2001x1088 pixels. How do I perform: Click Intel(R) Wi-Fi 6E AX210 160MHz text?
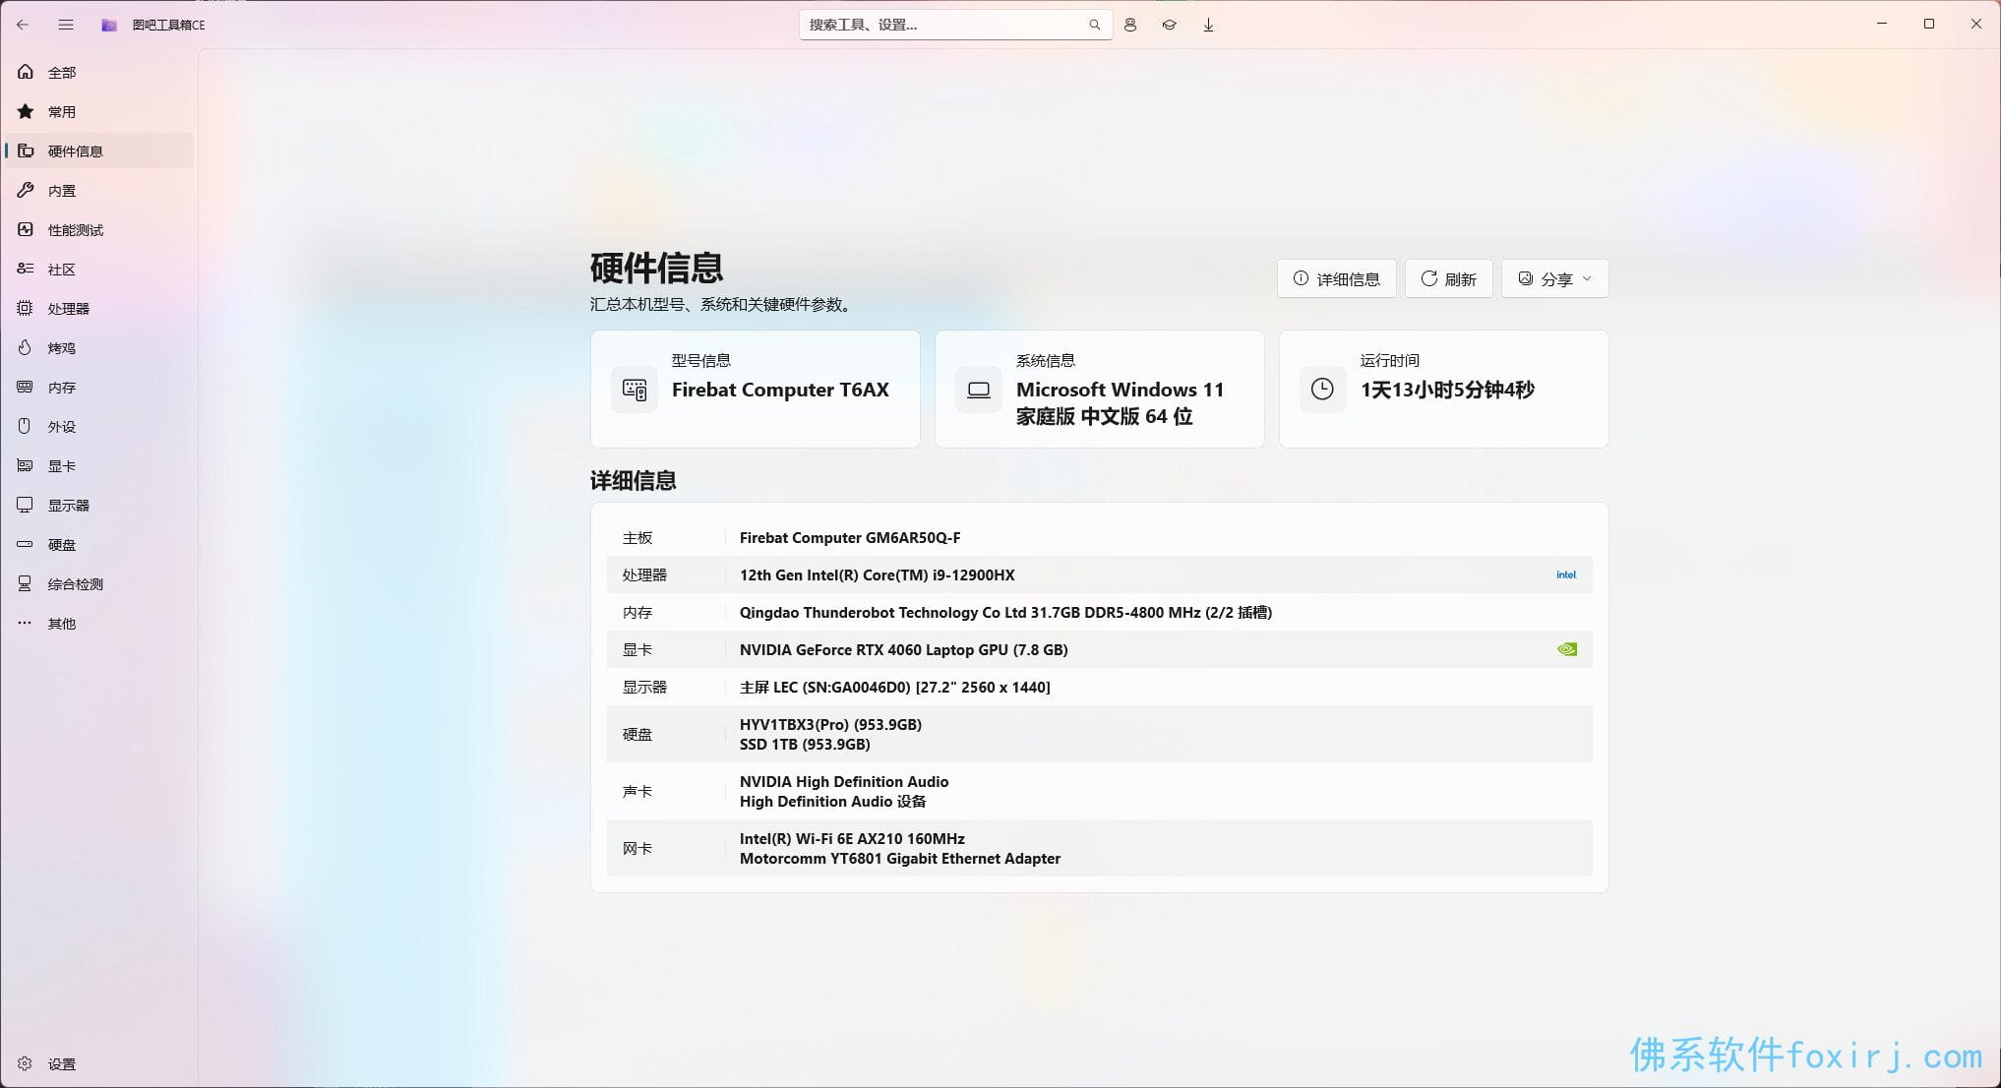(852, 839)
